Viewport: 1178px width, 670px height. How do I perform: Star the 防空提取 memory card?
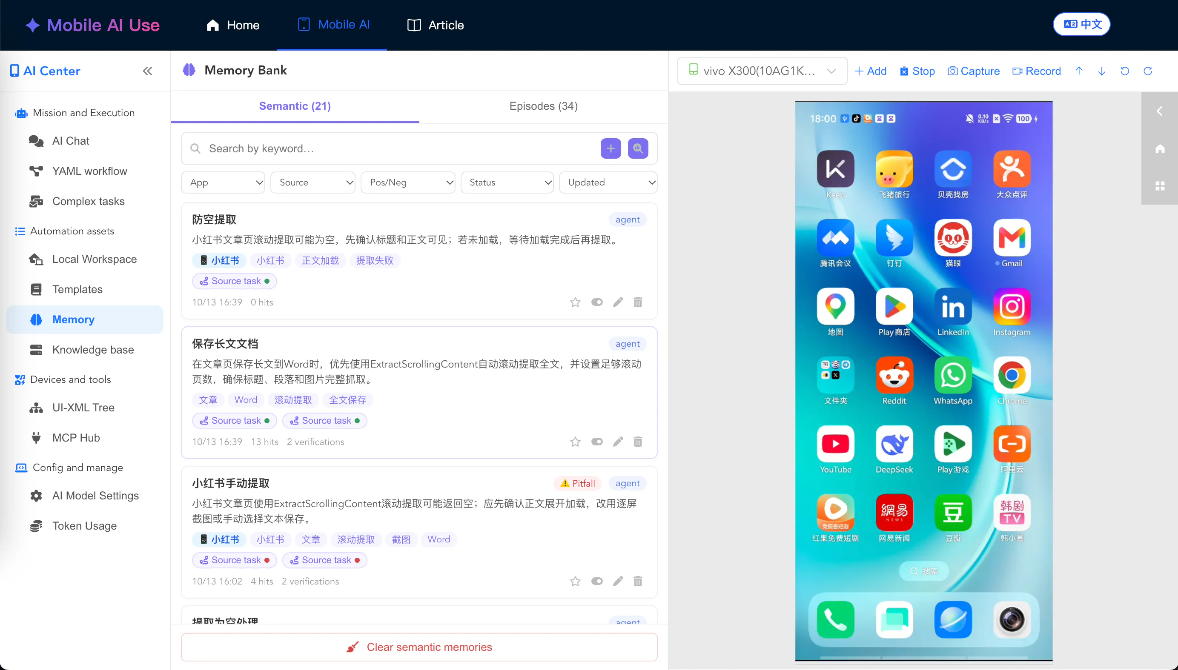point(575,302)
